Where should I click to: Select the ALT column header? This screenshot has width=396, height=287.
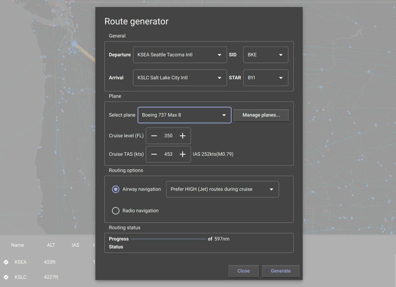click(51, 245)
